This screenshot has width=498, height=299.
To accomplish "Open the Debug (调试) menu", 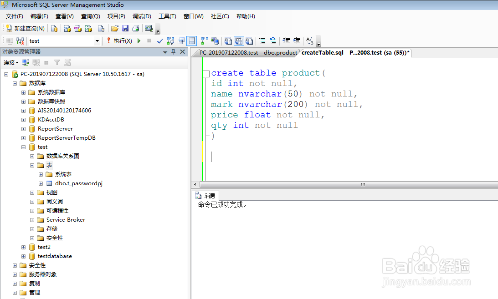I will 142,16.
